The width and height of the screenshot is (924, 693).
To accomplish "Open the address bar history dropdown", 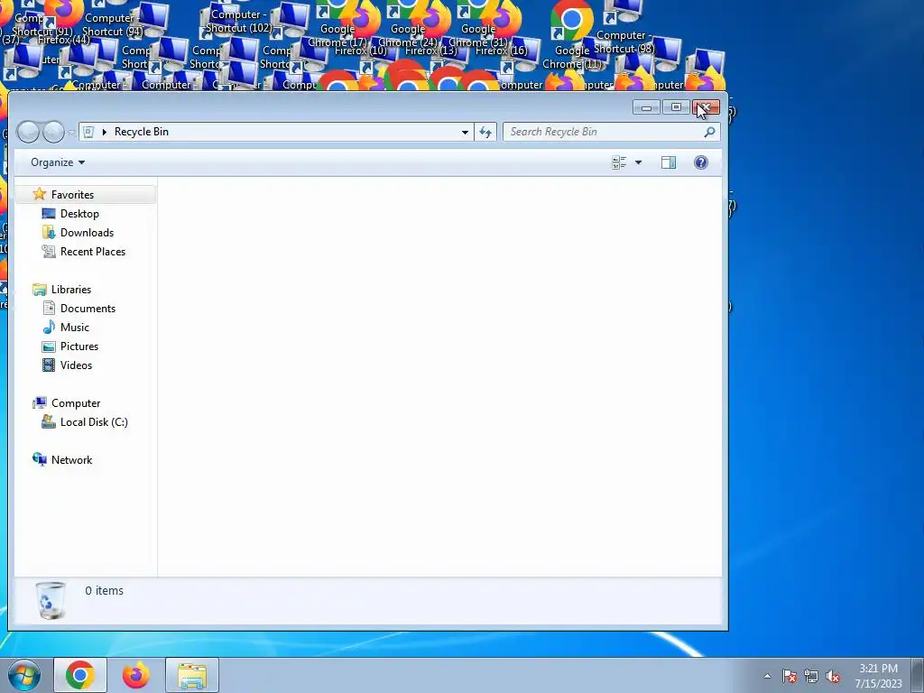I will [x=465, y=132].
